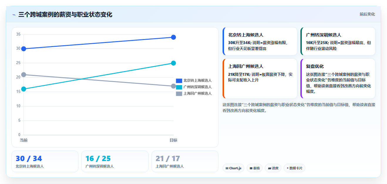Screen dimensions: 387x184
Task: Click the y-axis label 35
Action: (18, 34)
